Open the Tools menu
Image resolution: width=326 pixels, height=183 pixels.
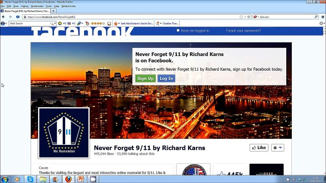tap(48, 6)
